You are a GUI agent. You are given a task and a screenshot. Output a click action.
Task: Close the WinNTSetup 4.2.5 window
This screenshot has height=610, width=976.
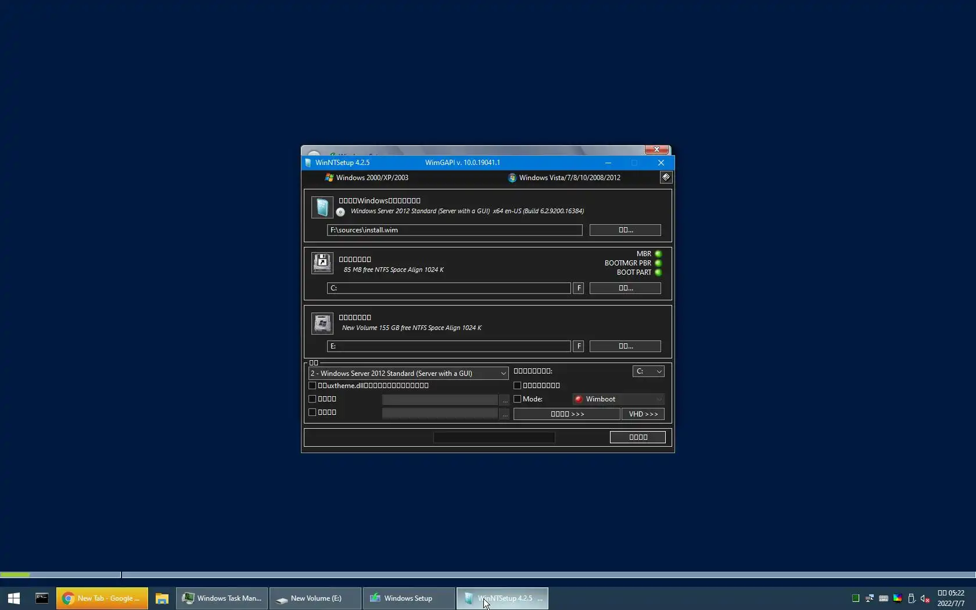(661, 163)
